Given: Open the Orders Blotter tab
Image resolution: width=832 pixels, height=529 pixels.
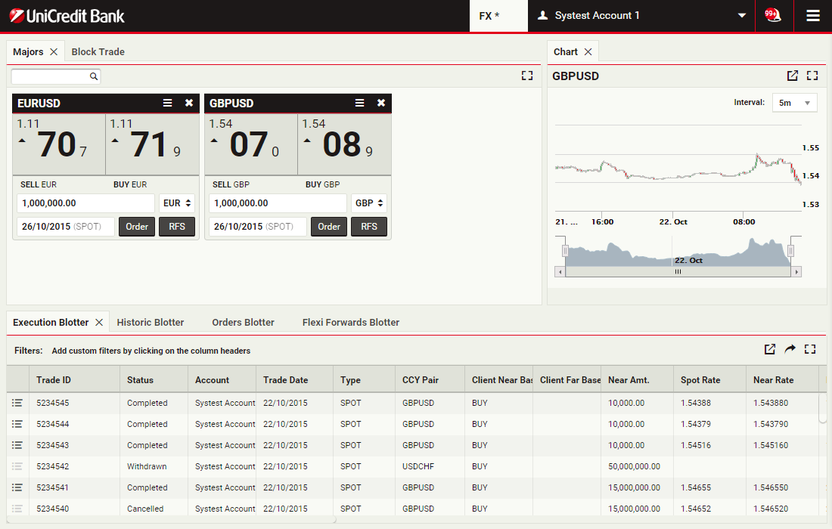Looking at the screenshot, I should tap(243, 322).
